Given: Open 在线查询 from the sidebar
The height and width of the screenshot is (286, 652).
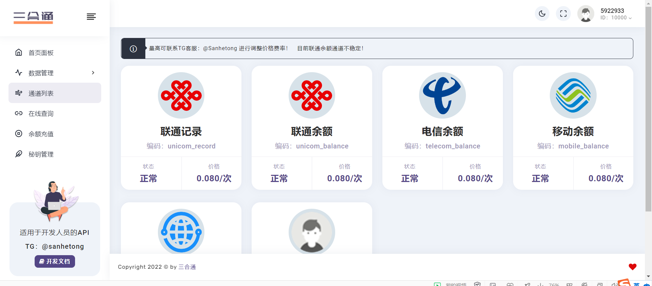Looking at the screenshot, I should (x=41, y=114).
